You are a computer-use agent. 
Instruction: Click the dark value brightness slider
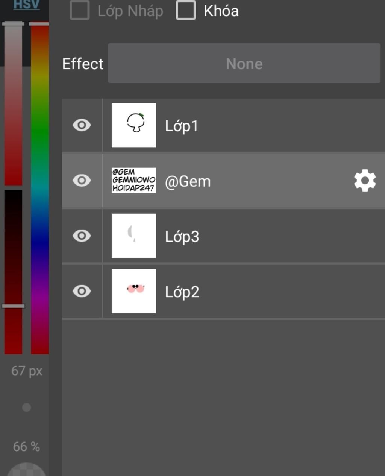tap(13, 271)
